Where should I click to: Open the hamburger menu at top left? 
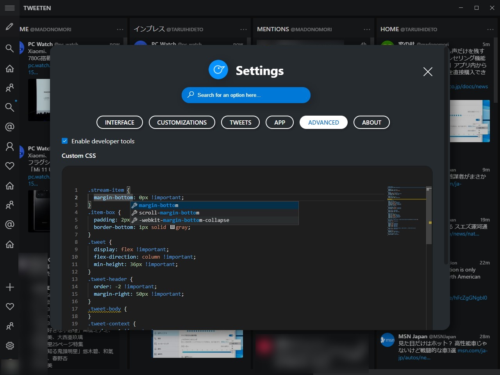[9, 8]
